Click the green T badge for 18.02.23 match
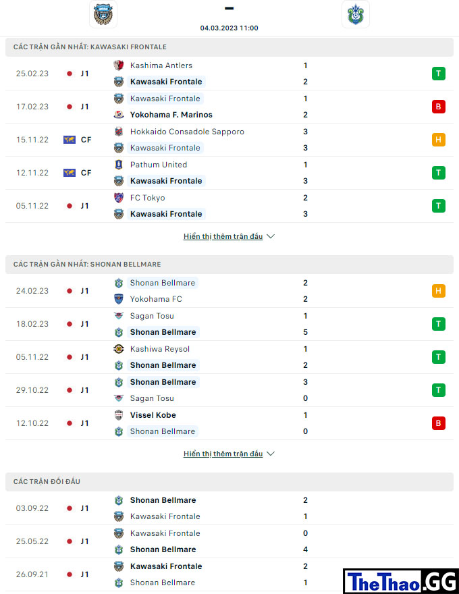The width and height of the screenshot is (459, 594). click(439, 324)
